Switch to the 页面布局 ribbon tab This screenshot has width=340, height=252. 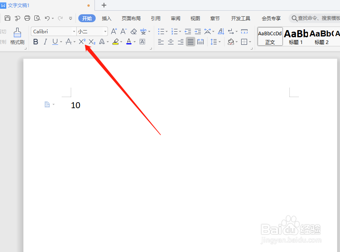pos(131,18)
